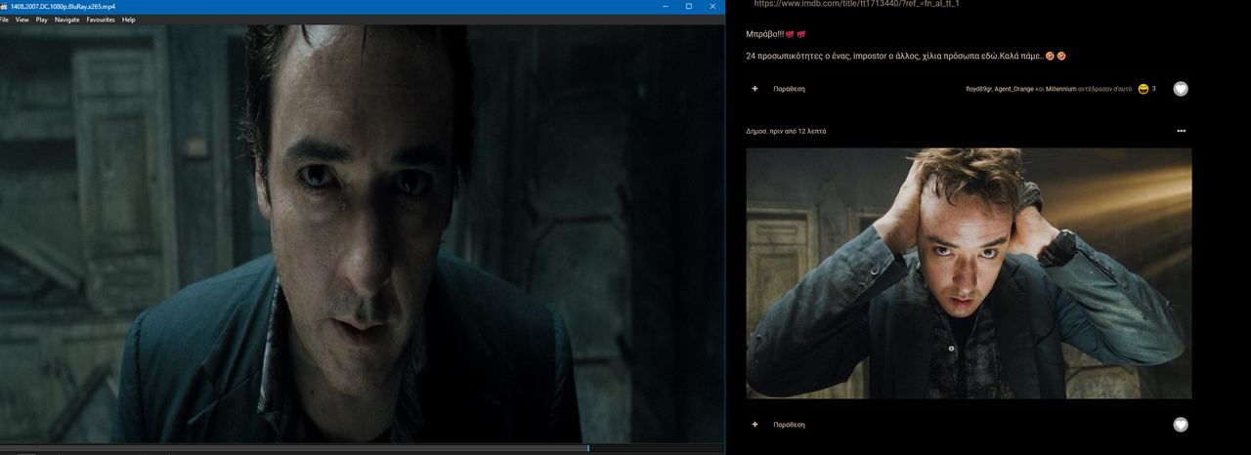Viewport: 1251px width, 455px height.
Task: Click the video frame in the media player
Action: [363, 234]
